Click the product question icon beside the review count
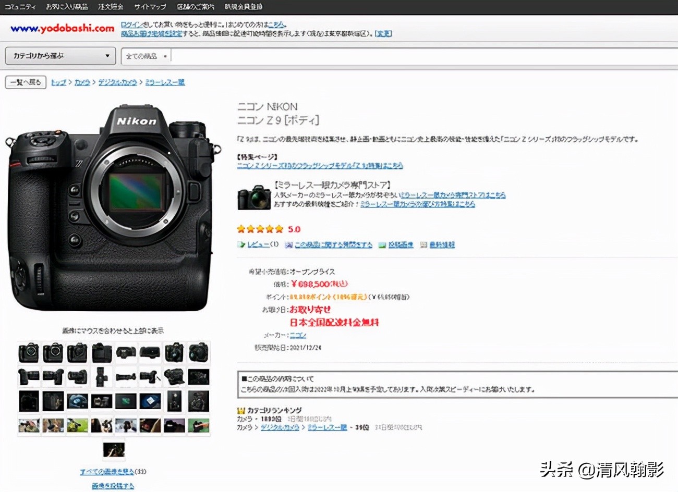 pos(288,245)
